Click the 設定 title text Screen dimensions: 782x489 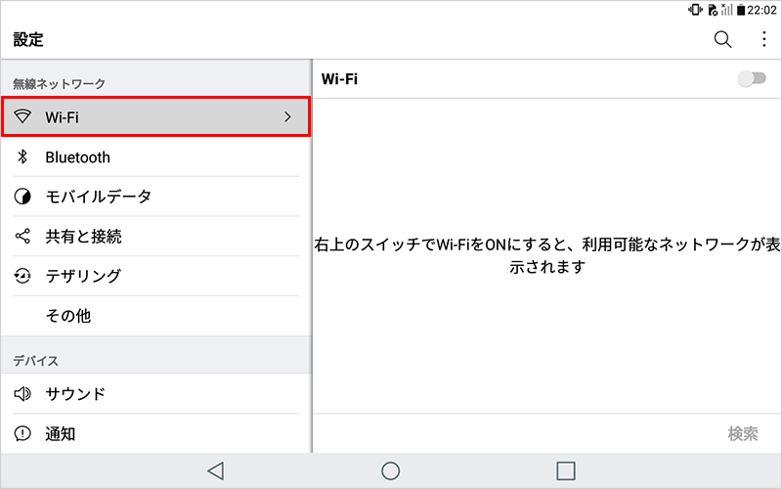tap(28, 39)
